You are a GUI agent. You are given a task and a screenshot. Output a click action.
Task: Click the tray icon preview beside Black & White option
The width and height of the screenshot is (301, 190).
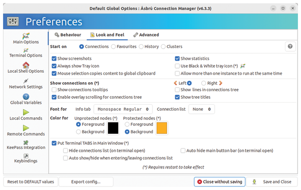[x=243, y=66]
